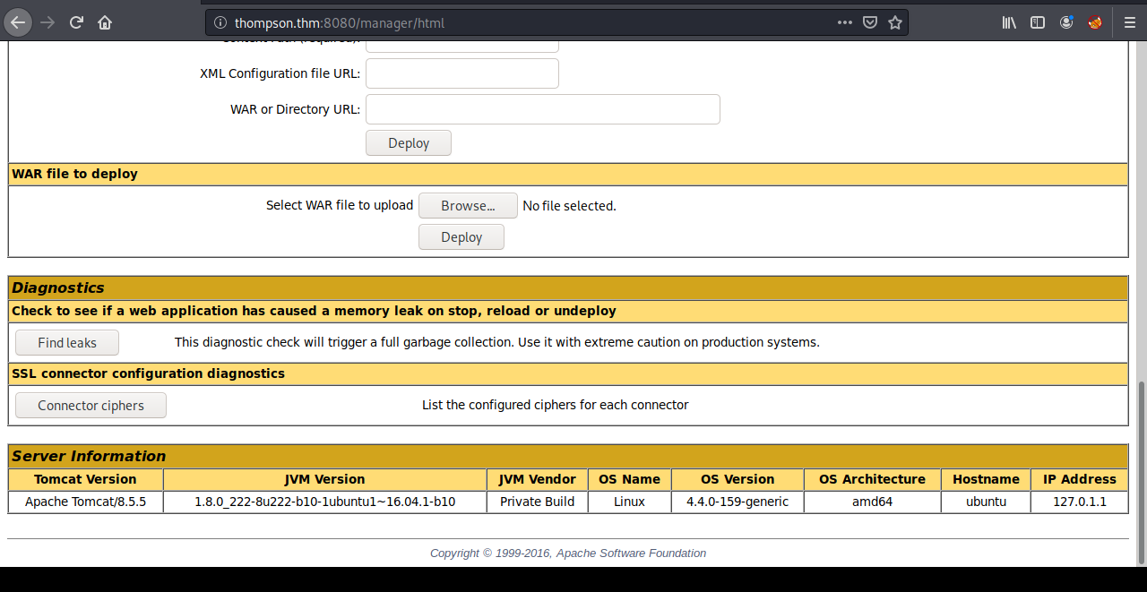Click the 'JVM Version' column header

click(x=324, y=479)
